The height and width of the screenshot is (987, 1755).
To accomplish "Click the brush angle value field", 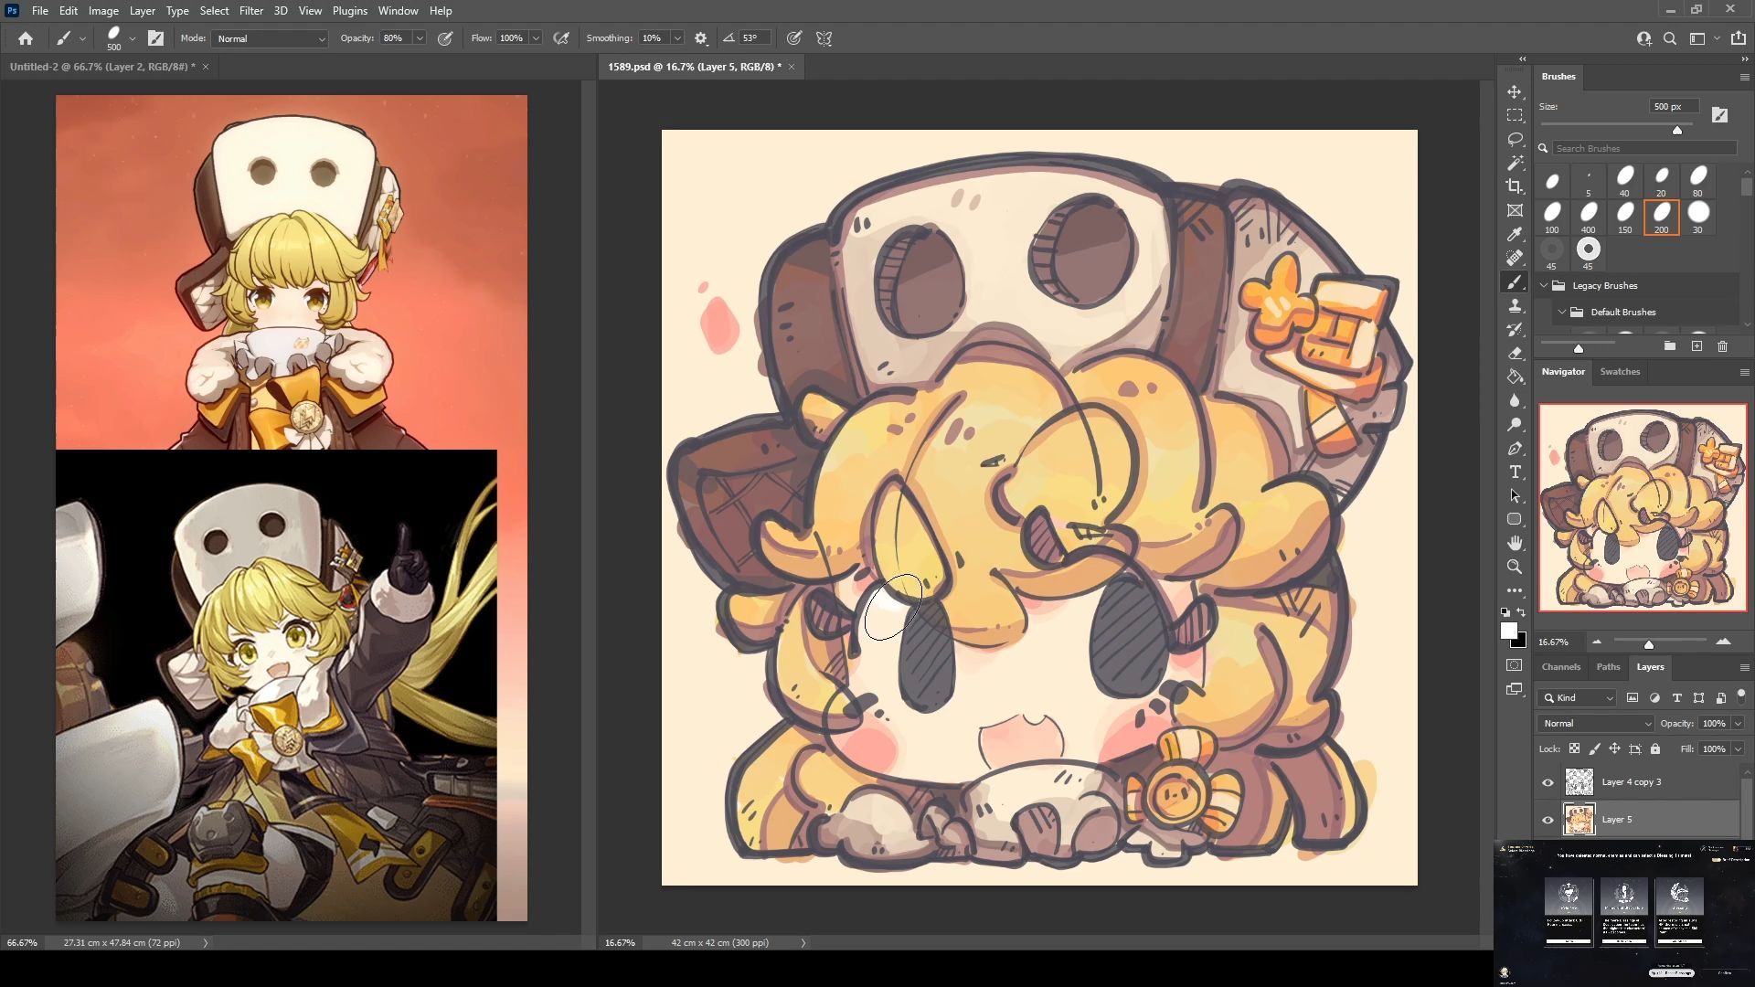I will [755, 38].
